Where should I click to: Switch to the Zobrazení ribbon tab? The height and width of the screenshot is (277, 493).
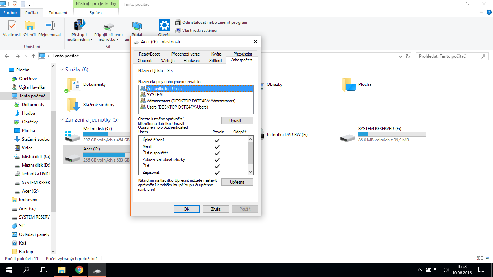[58, 13]
